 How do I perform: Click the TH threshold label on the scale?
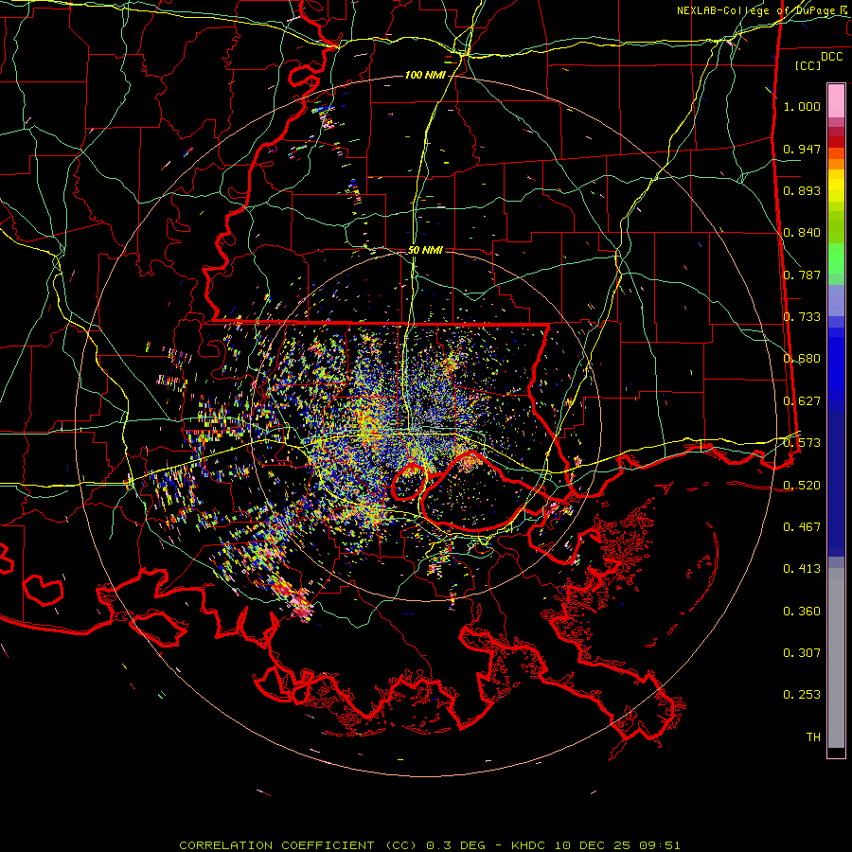[x=813, y=737]
